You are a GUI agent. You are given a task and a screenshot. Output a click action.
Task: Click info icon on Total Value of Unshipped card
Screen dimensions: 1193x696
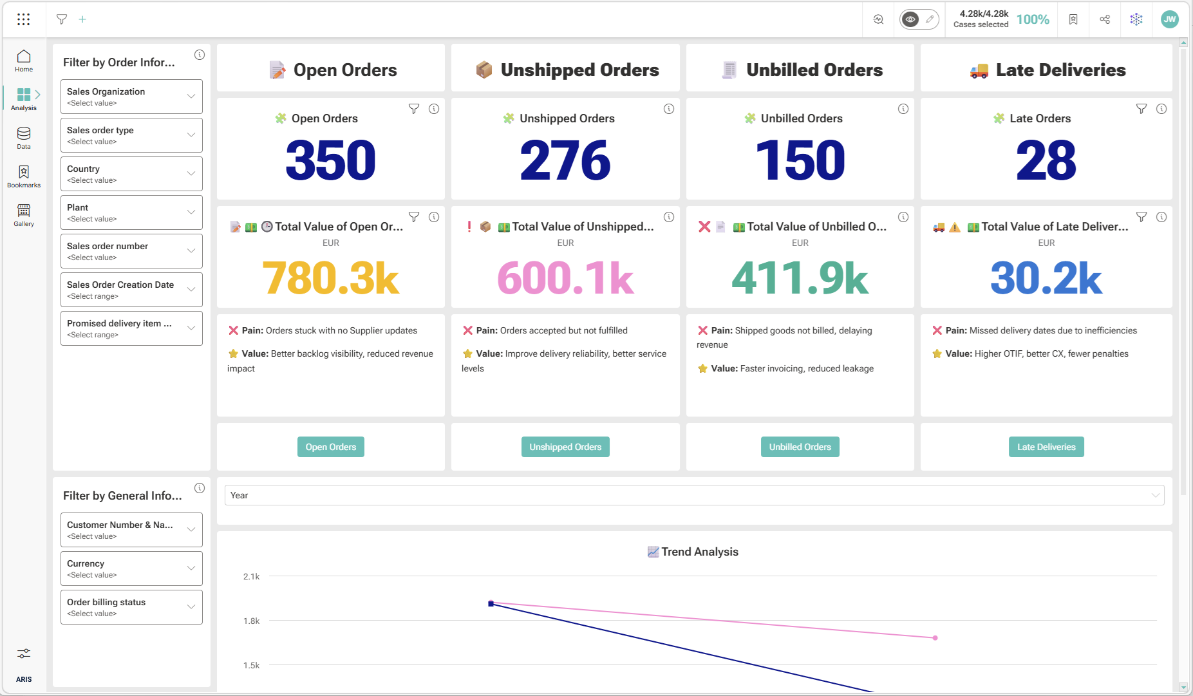(x=669, y=217)
